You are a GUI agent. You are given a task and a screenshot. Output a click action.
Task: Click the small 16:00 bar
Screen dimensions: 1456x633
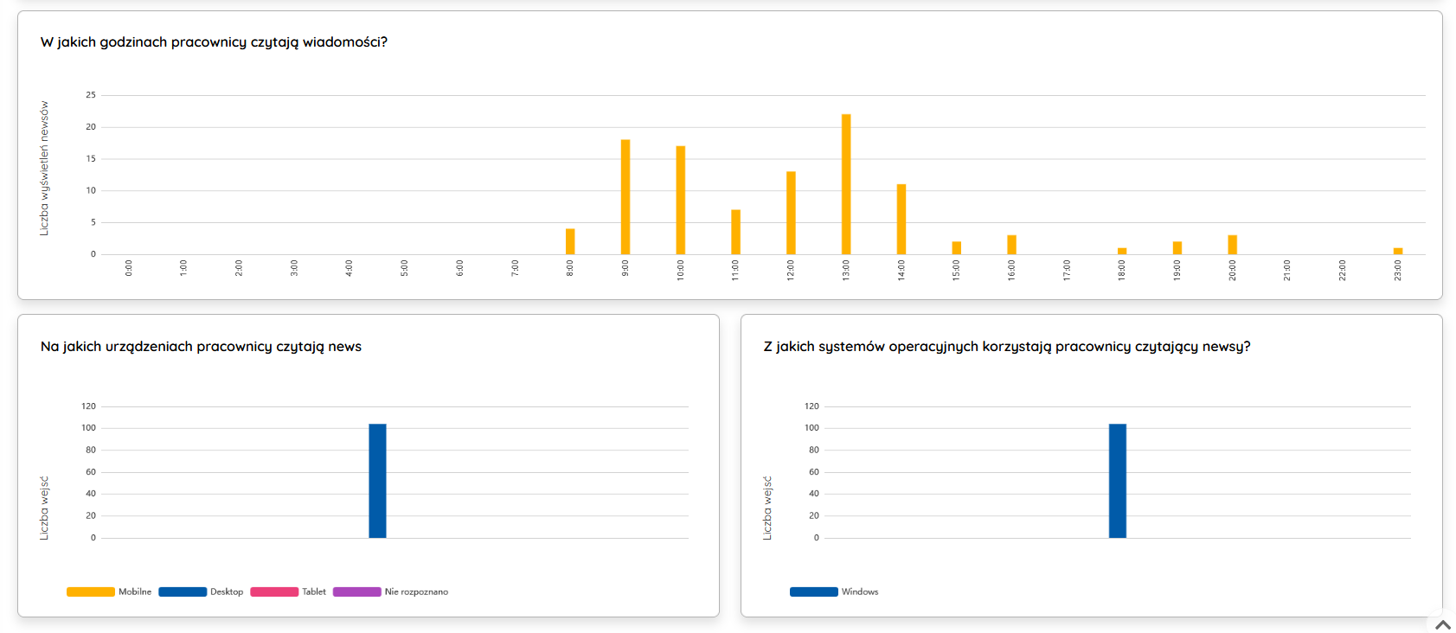pyautogui.click(x=1011, y=245)
